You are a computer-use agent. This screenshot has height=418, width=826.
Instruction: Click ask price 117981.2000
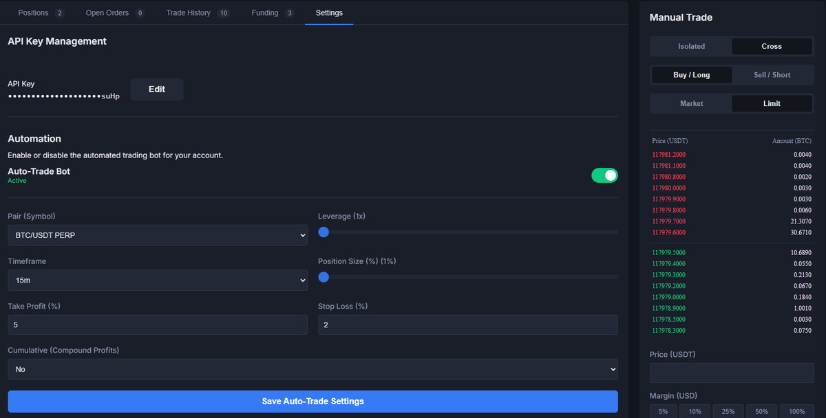[x=668, y=155]
